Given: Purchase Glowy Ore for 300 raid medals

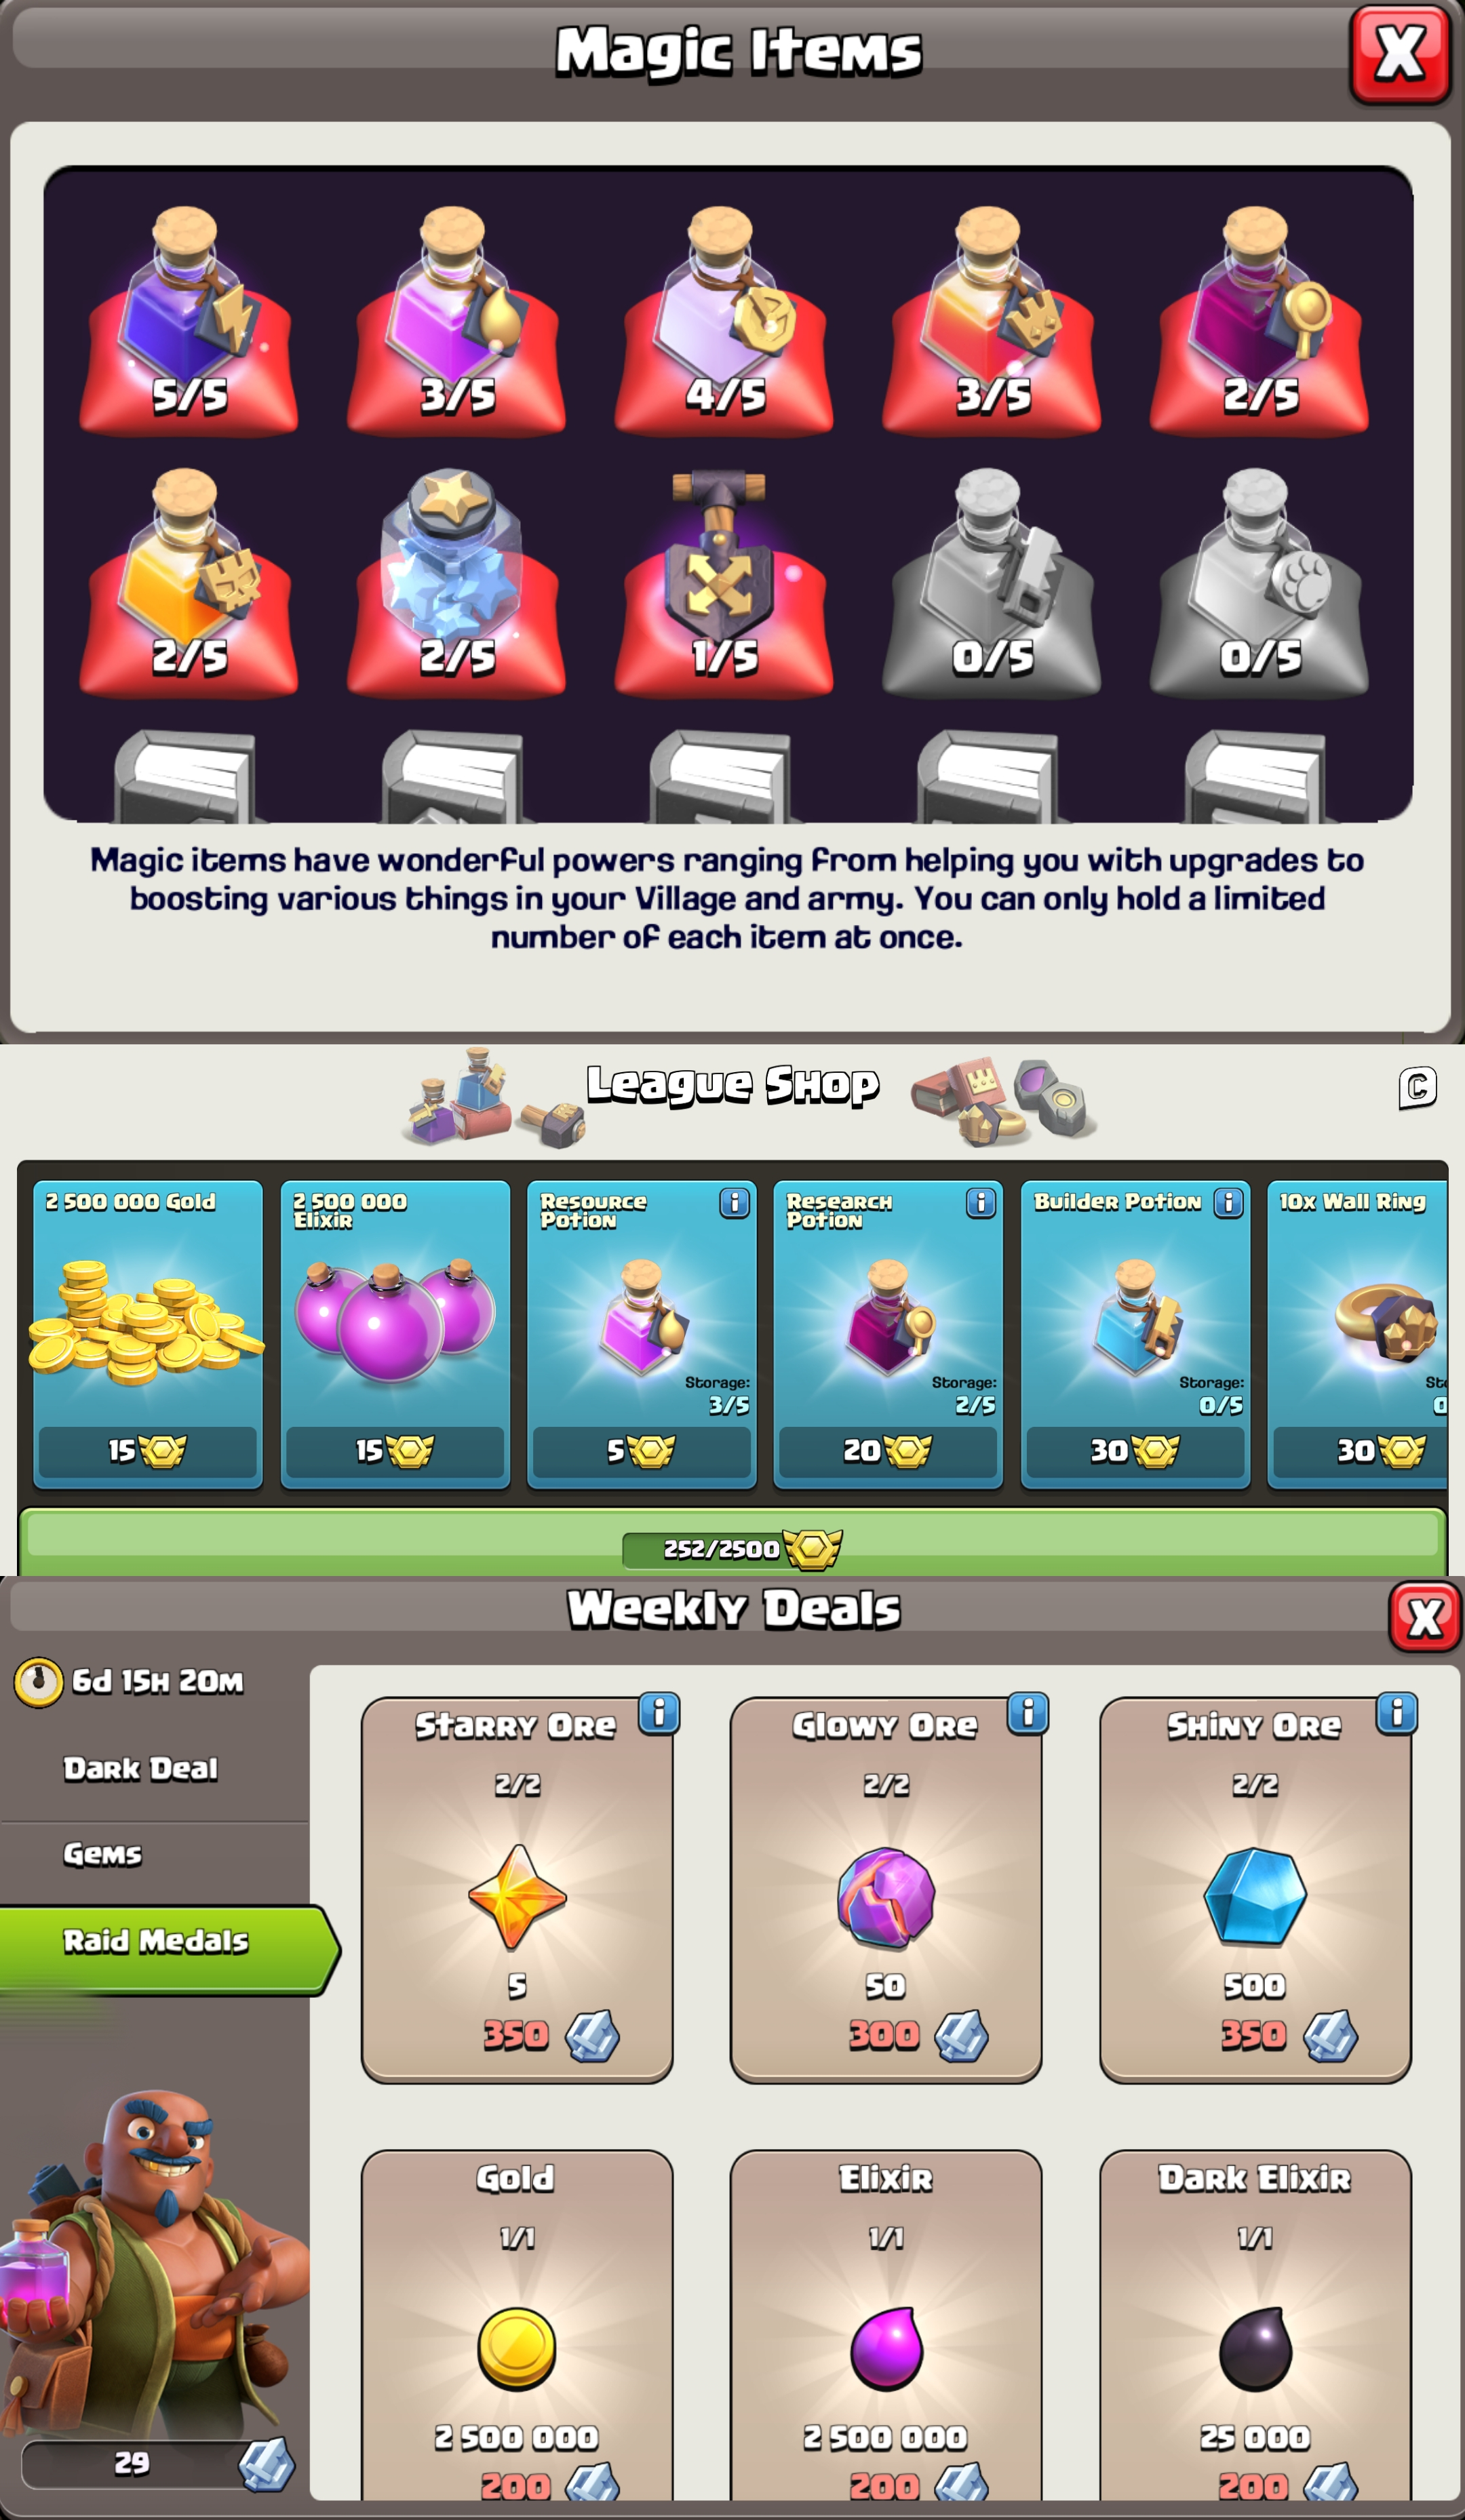Looking at the screenshot, I should click(886, 1890).
